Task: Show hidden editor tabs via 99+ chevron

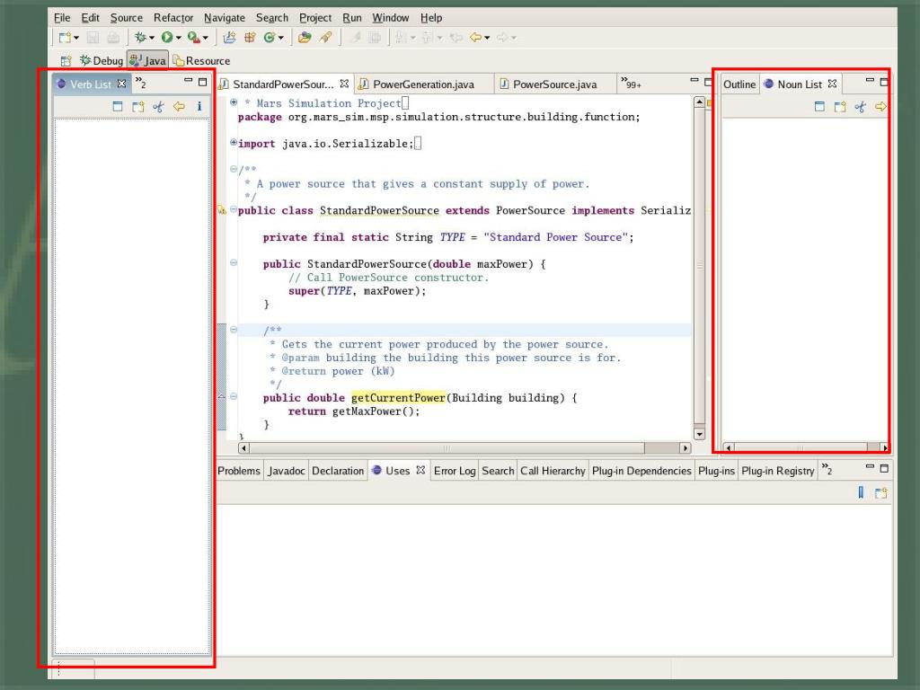Action: (631, 84)
